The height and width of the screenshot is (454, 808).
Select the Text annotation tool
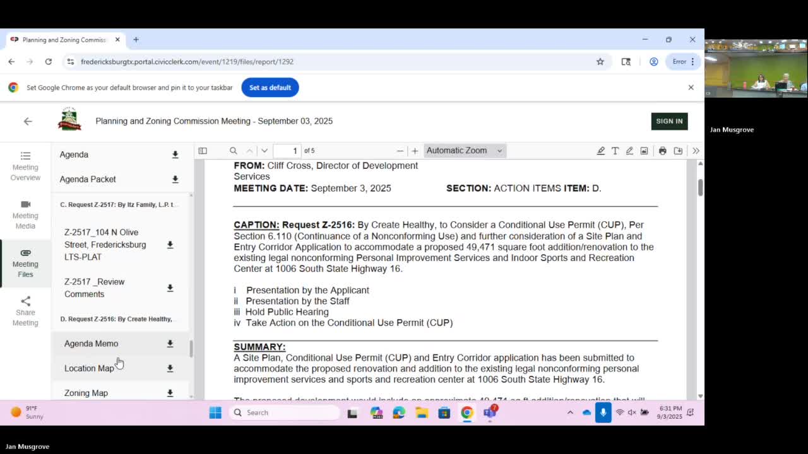(615, 151)
